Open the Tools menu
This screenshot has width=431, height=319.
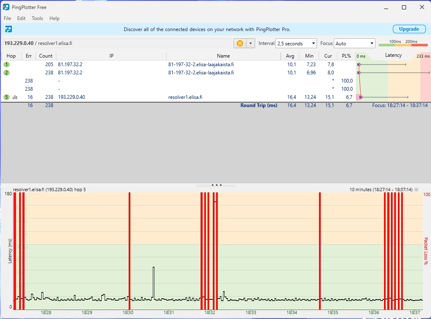[x=37, y=18]
